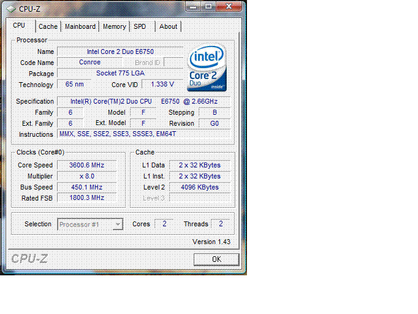The width and height of the screenshot is (418, 314).
Task: Click the Core Speed value 3600.6 MHz
Action: point(87,165)
